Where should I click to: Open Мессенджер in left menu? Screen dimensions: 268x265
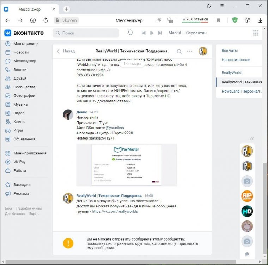(x=21, y=61)
